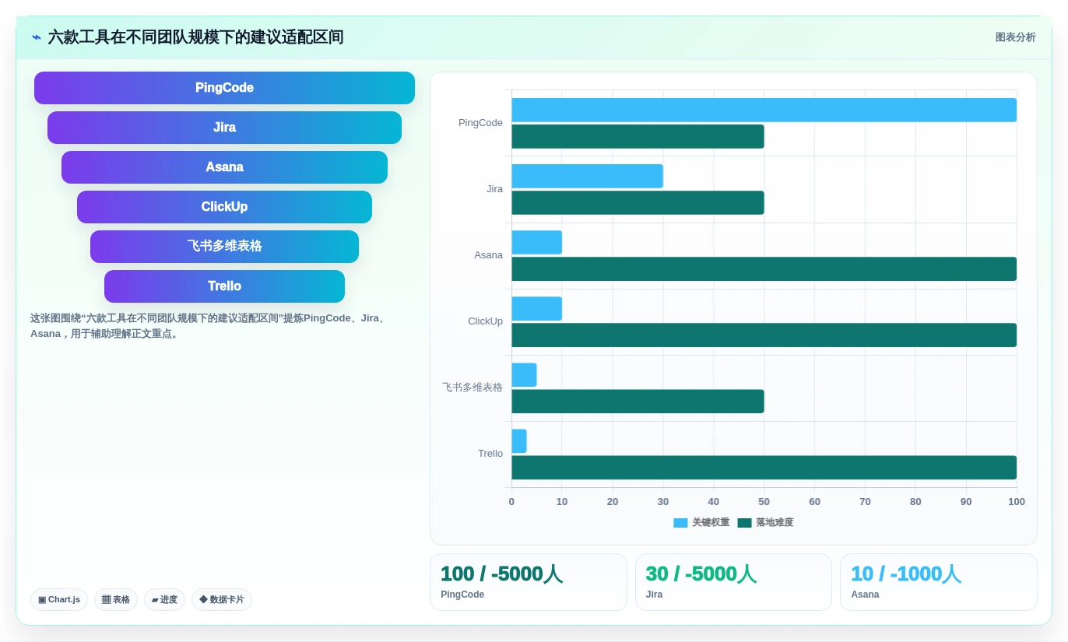1068x642 pixels.
Task: Select the Jira funnel bar
Action: pyautogui.click(x=224, y=128)
